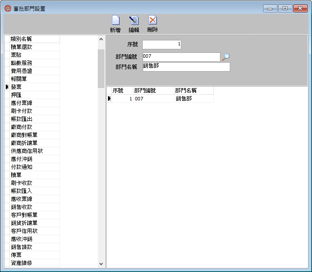Screen dimensions: 312x272
Task: Select 銷貨折讓單 category row
Action: point(35,223)
